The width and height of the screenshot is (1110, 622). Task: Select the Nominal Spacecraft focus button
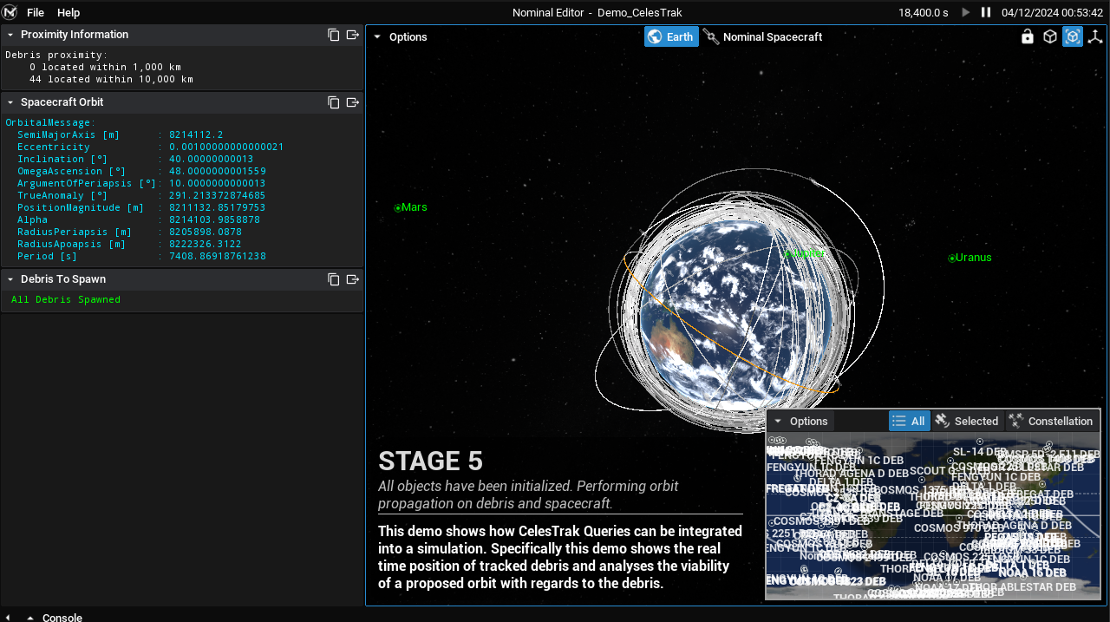coord(763,37)
